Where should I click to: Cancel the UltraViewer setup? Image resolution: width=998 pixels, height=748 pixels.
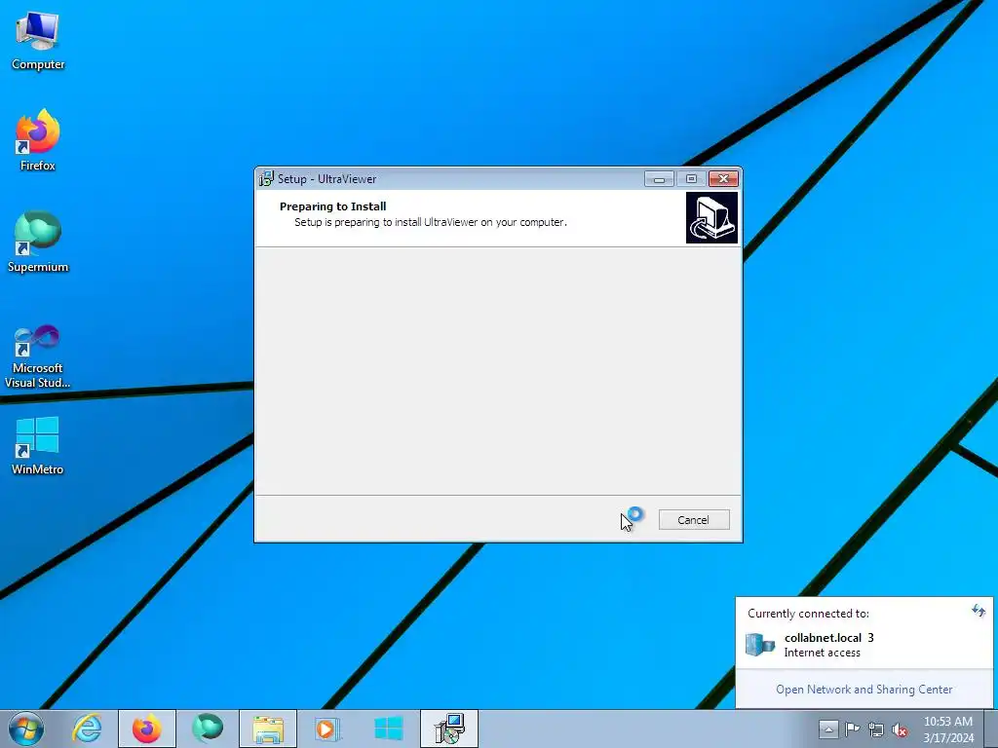pyautogui.click(x=694, y=520)
